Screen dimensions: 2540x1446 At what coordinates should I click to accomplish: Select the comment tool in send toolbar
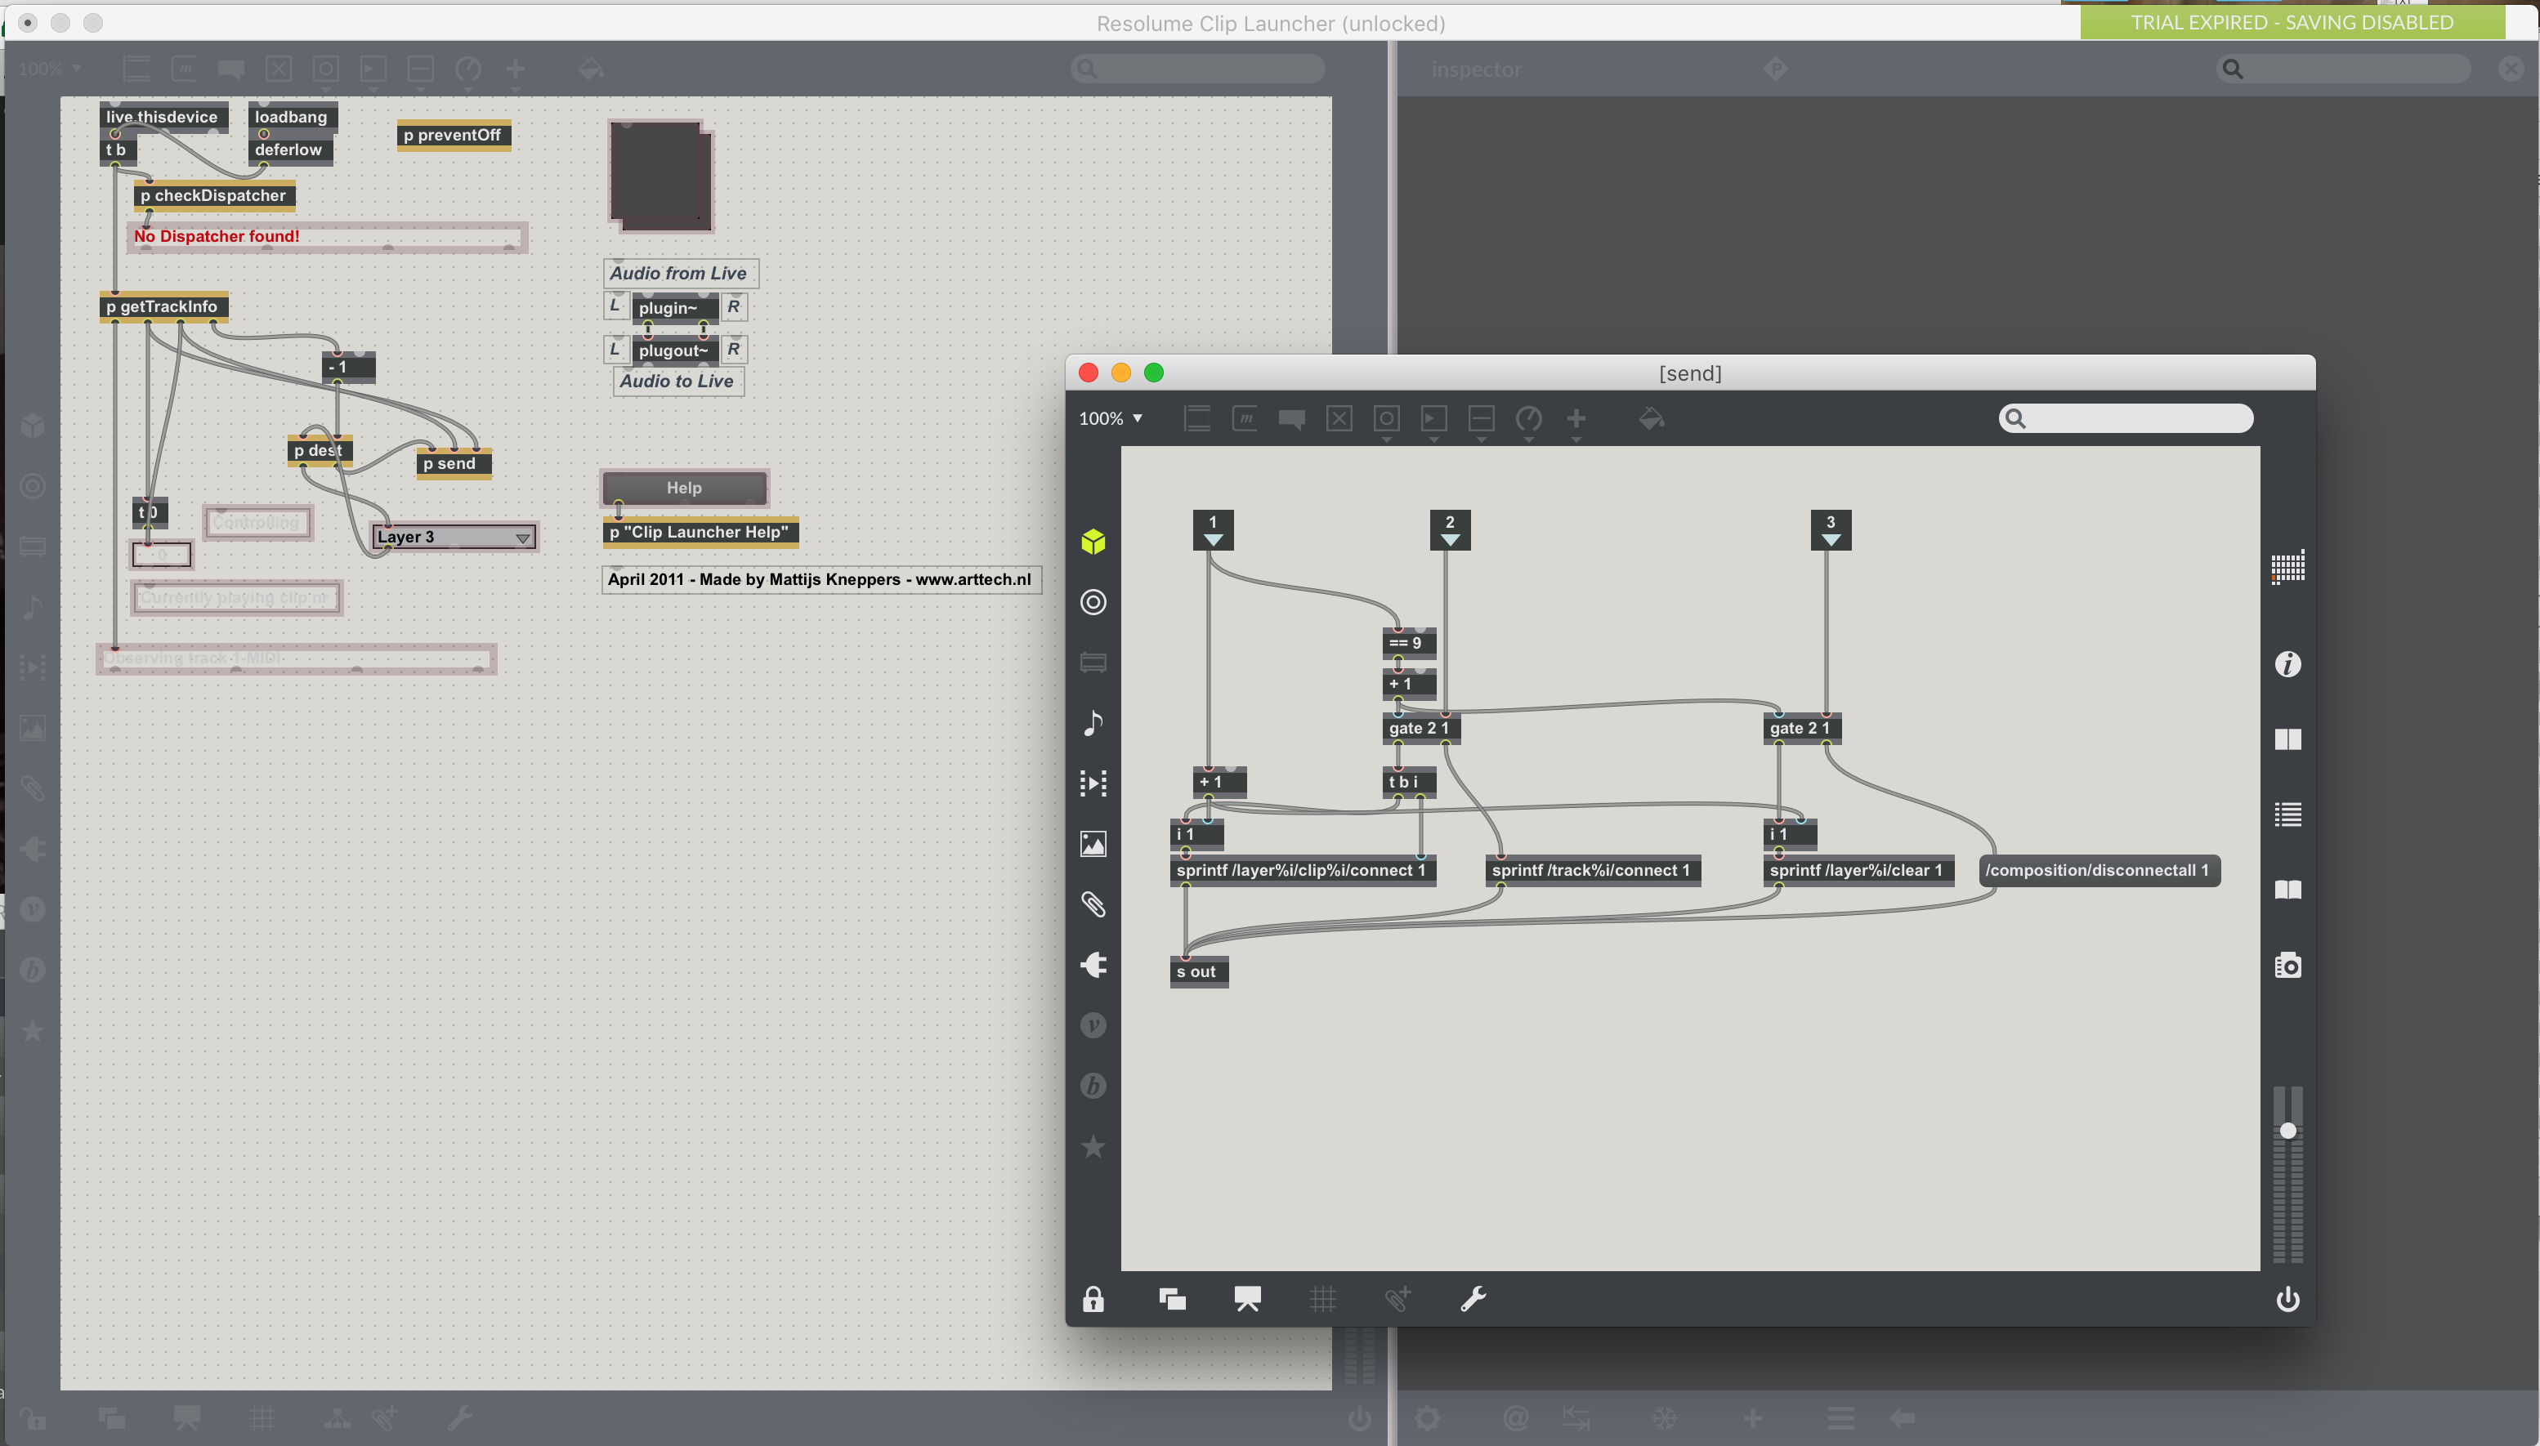coord(1291,418)
